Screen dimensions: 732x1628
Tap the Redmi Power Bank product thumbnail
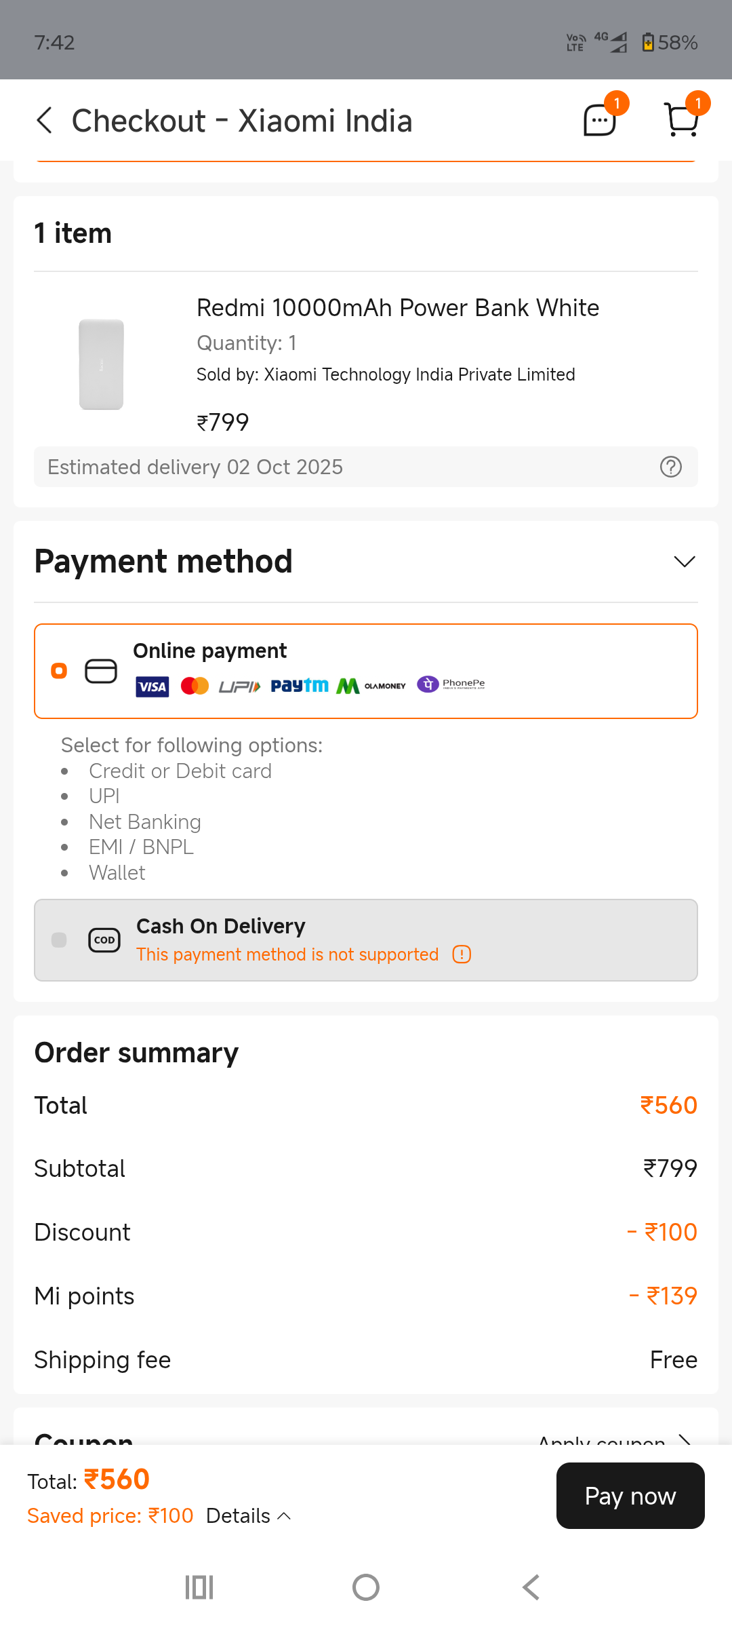click(x=102, y=364)
